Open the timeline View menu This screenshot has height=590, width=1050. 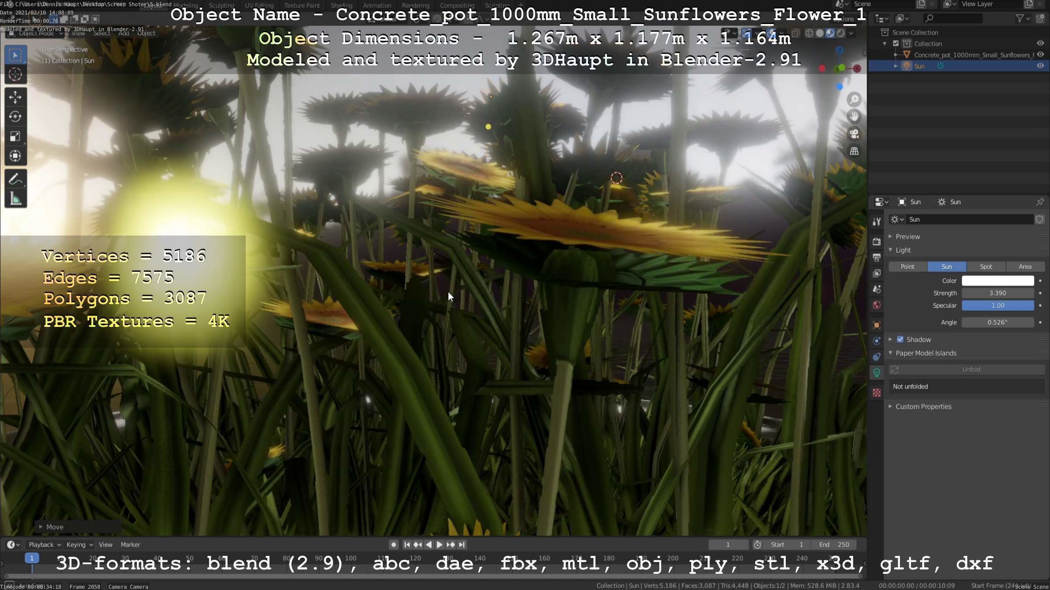(105, 545)
